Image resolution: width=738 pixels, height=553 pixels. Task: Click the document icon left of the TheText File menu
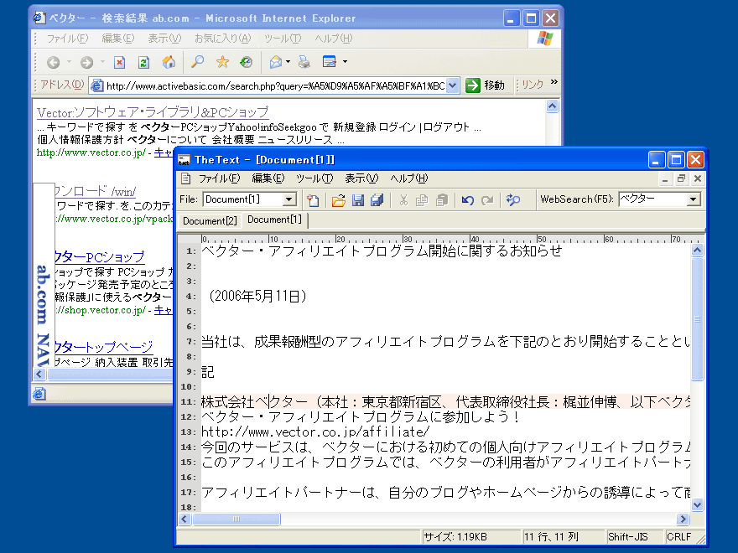[186, 178]
